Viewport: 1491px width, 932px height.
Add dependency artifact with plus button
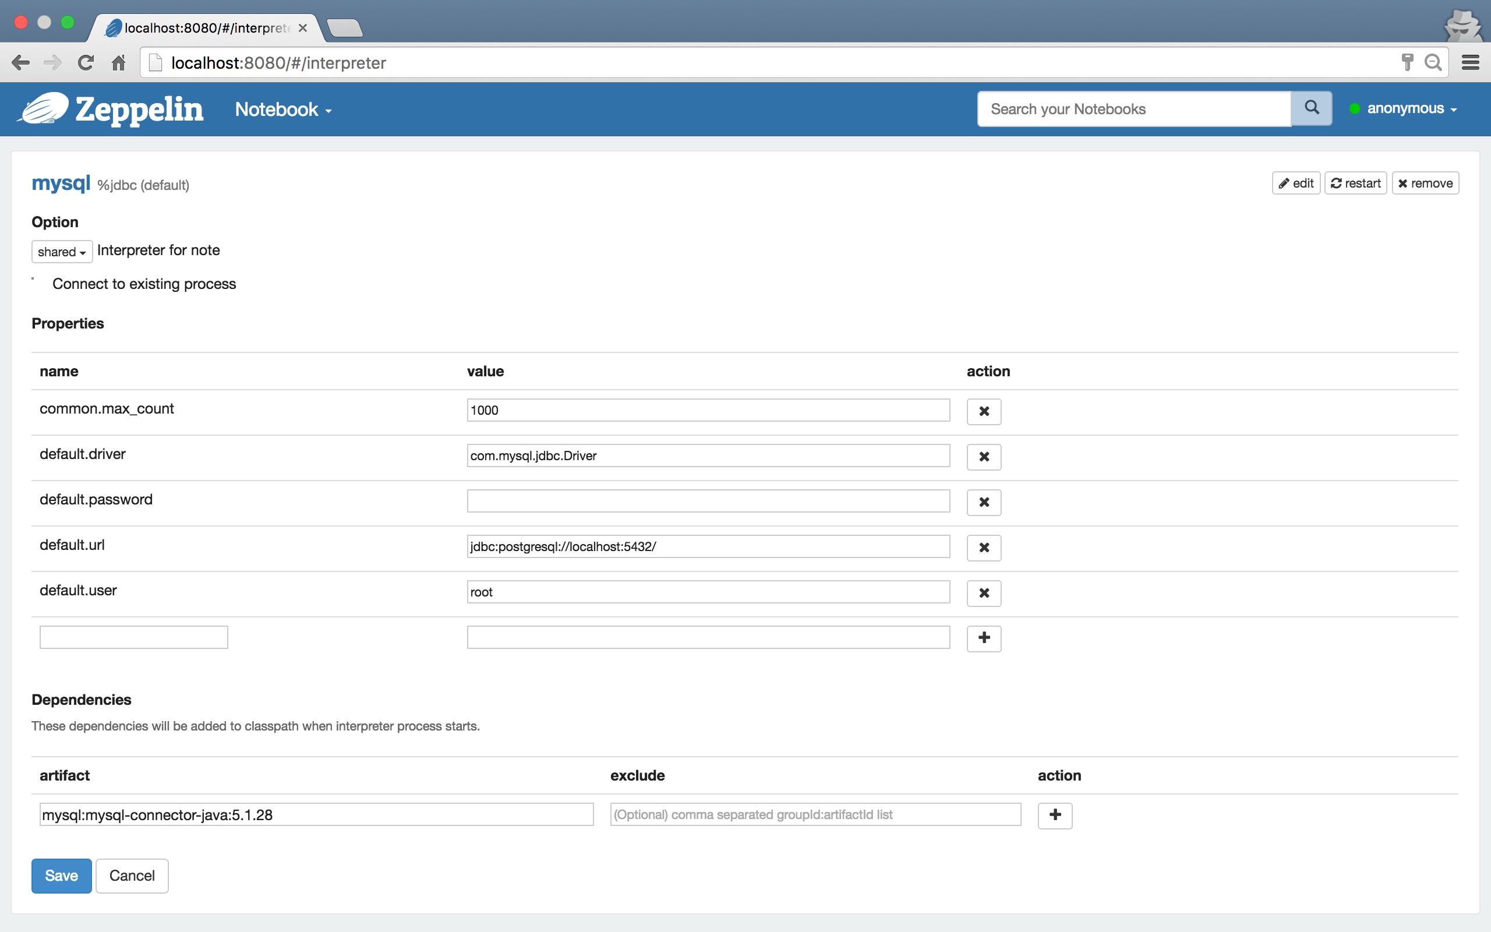[1054, 815]
